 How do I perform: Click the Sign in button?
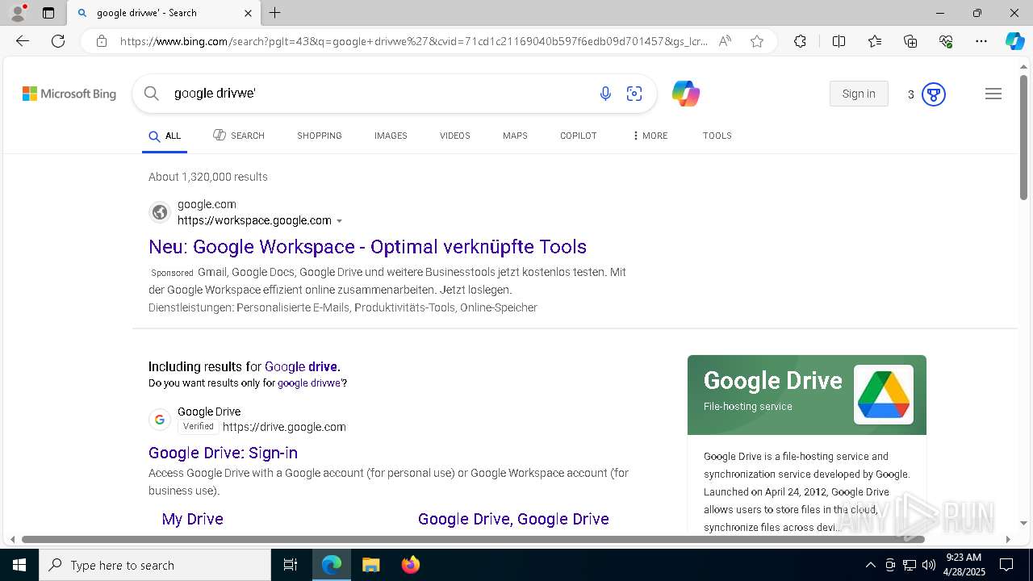tap(859, 94)
